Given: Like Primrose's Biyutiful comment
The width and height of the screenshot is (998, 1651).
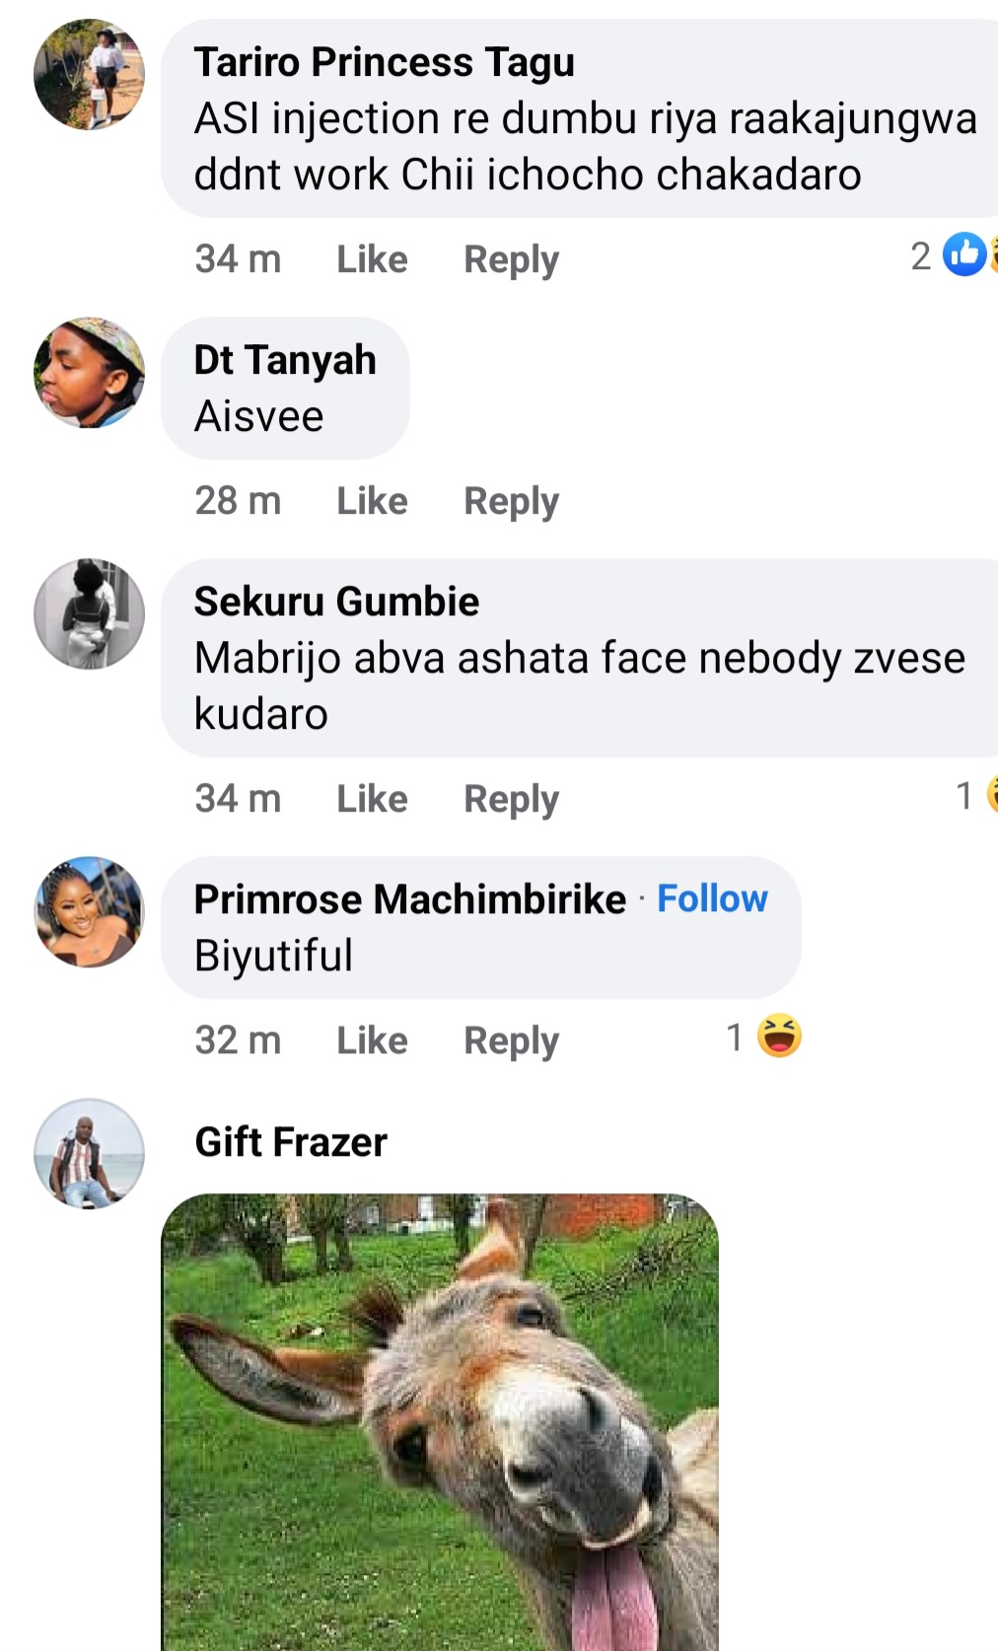Looking at the screenshot, I should click(372, 1041).
